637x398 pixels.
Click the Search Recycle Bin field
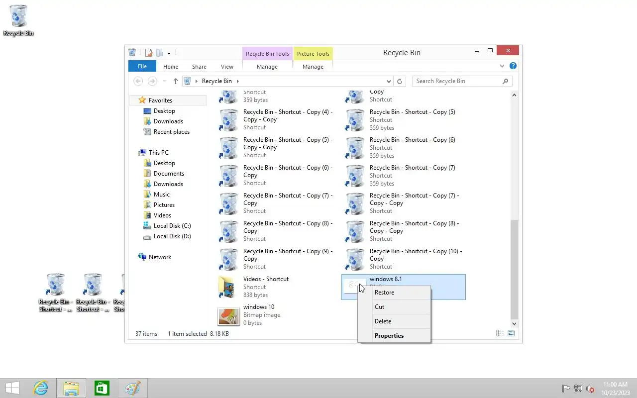(462, 81)
